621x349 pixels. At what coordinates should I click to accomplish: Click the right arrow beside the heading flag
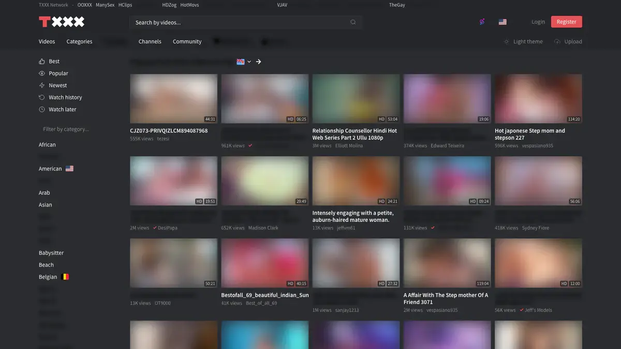(258, 62)
